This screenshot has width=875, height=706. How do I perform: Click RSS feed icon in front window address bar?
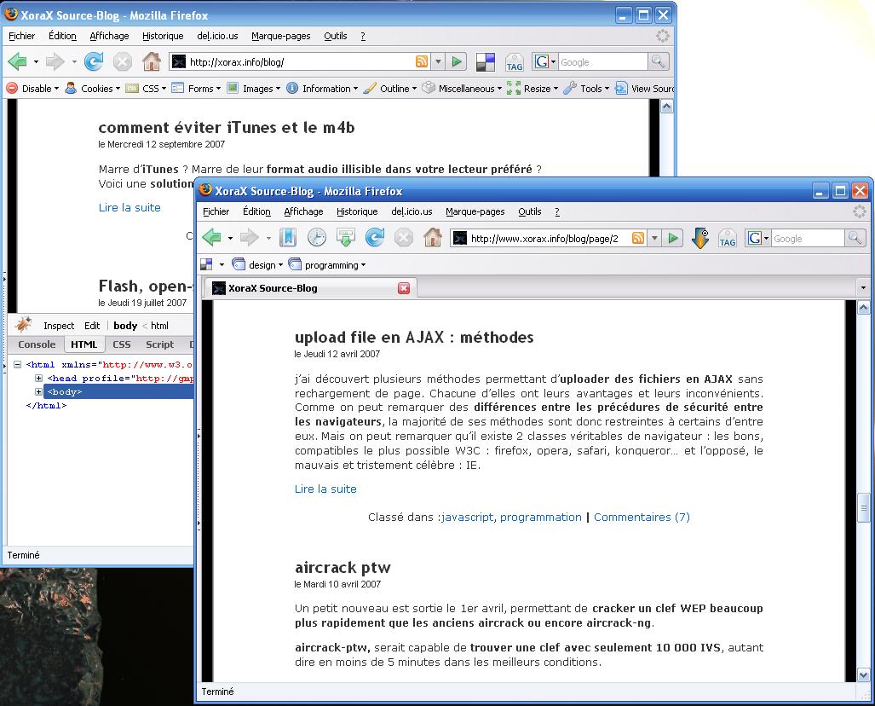[637, 238]
